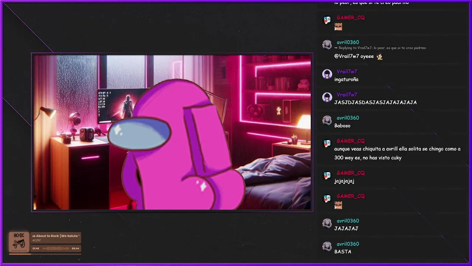Viewport: 472px width, 266px height.
Task: Click the face emote above avril0360's oyeee reply
Action: coord(338,27)
